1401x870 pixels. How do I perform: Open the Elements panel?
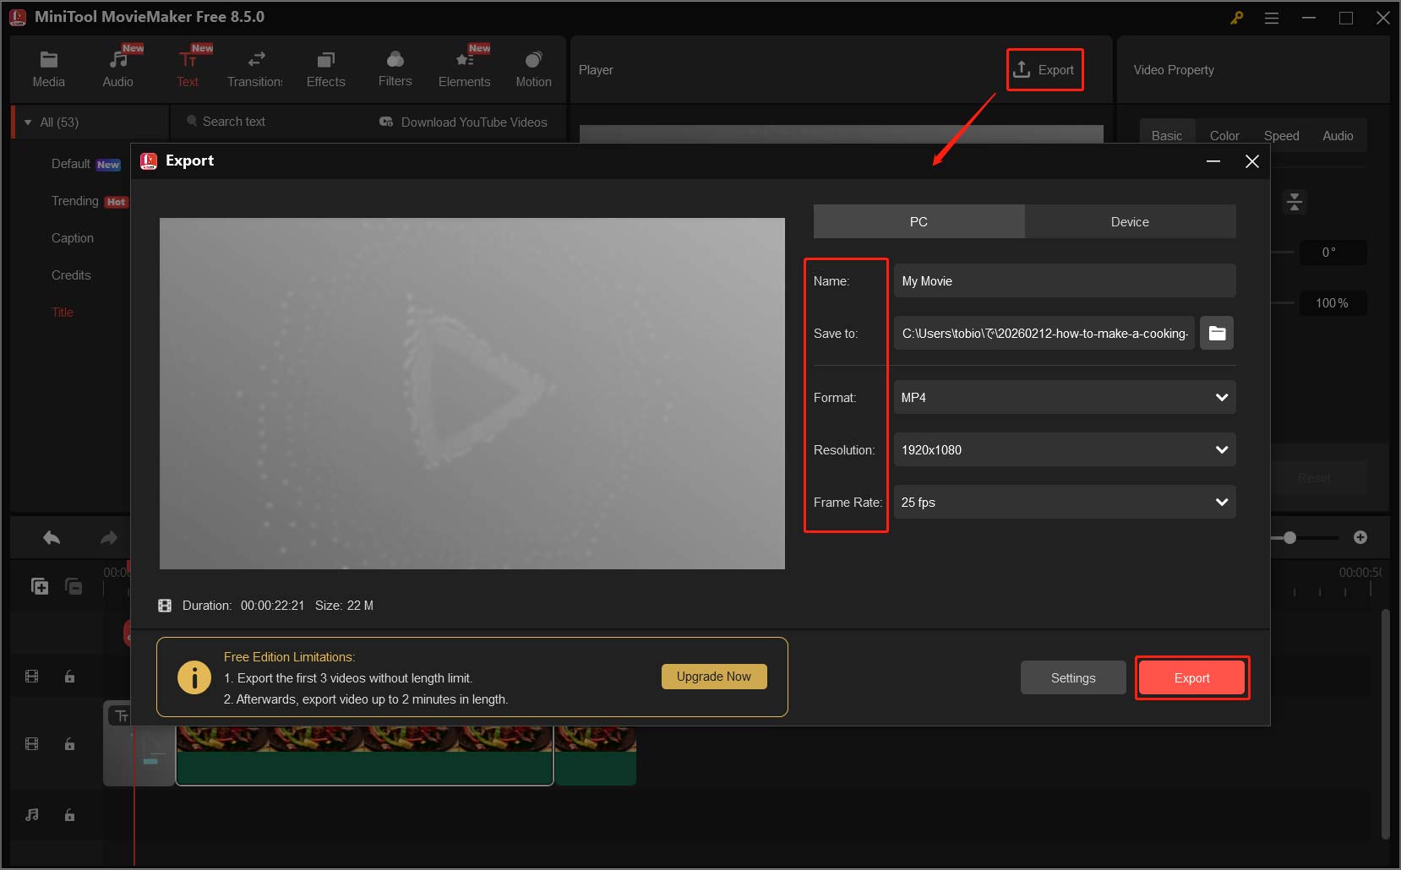pyautogui.click(x=464, y=67)
